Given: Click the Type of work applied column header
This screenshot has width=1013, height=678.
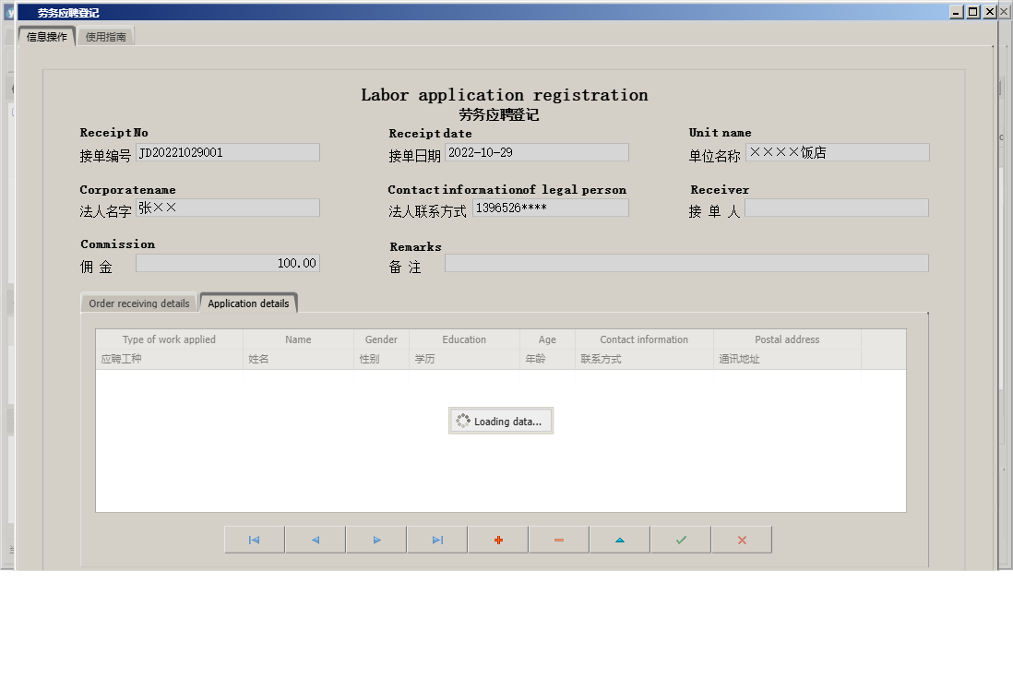Looking at the screenshot, I should point(169,339).
